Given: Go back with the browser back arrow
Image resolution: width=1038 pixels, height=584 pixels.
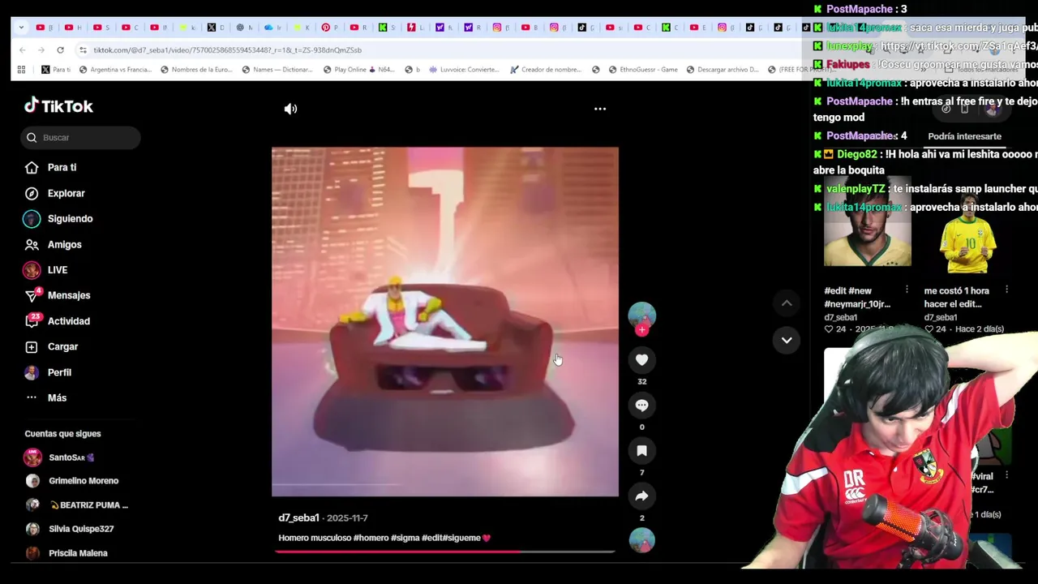Looking at the screenshot, I should [x=22, y=49].
